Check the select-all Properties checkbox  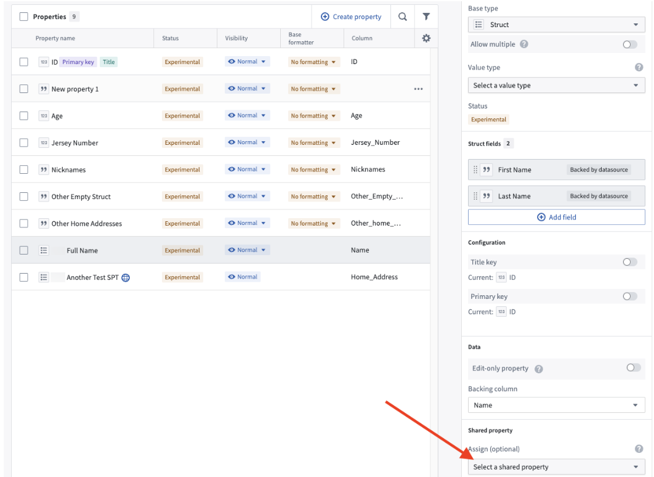click(x=24, y=17)
